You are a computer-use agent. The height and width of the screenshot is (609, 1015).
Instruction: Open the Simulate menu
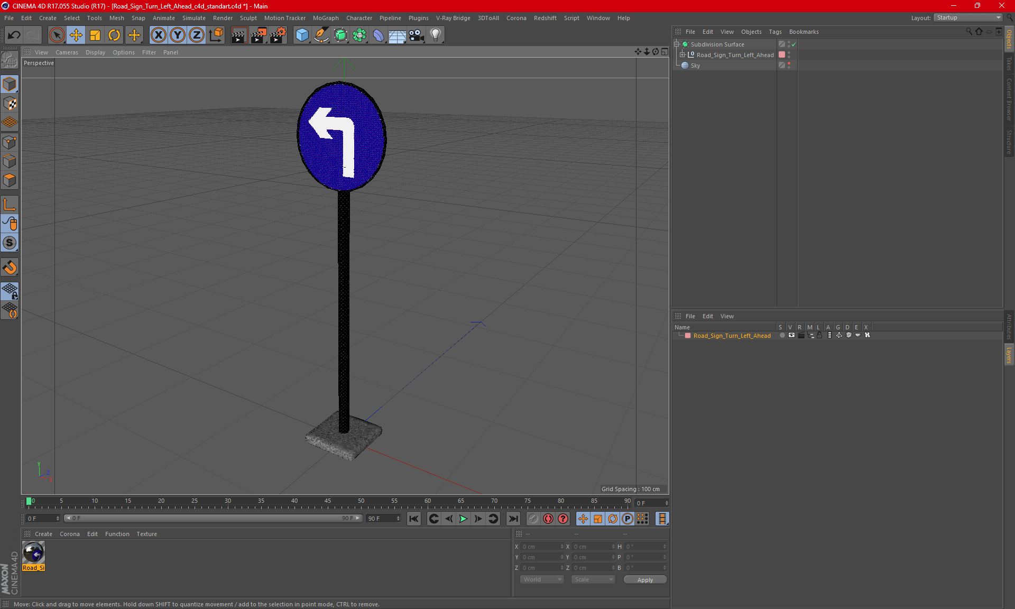(193, 18)
